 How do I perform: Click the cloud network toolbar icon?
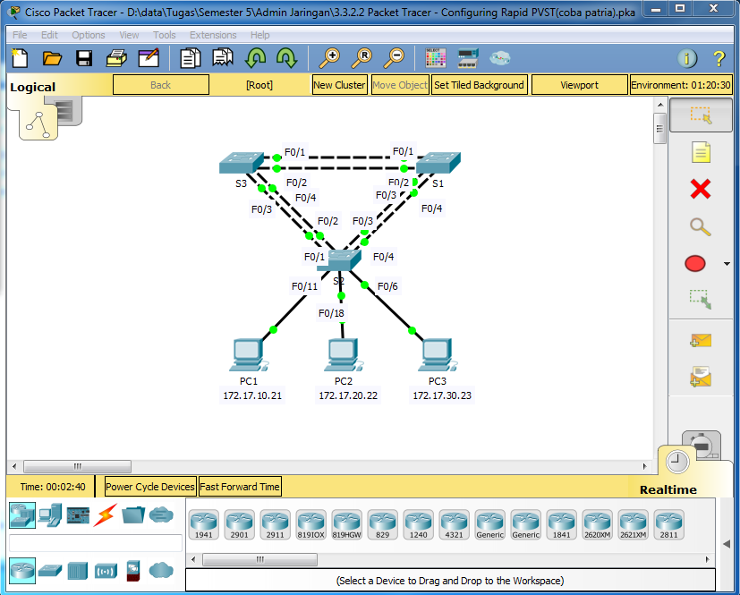pyautogui.click(x=500, y=58)
